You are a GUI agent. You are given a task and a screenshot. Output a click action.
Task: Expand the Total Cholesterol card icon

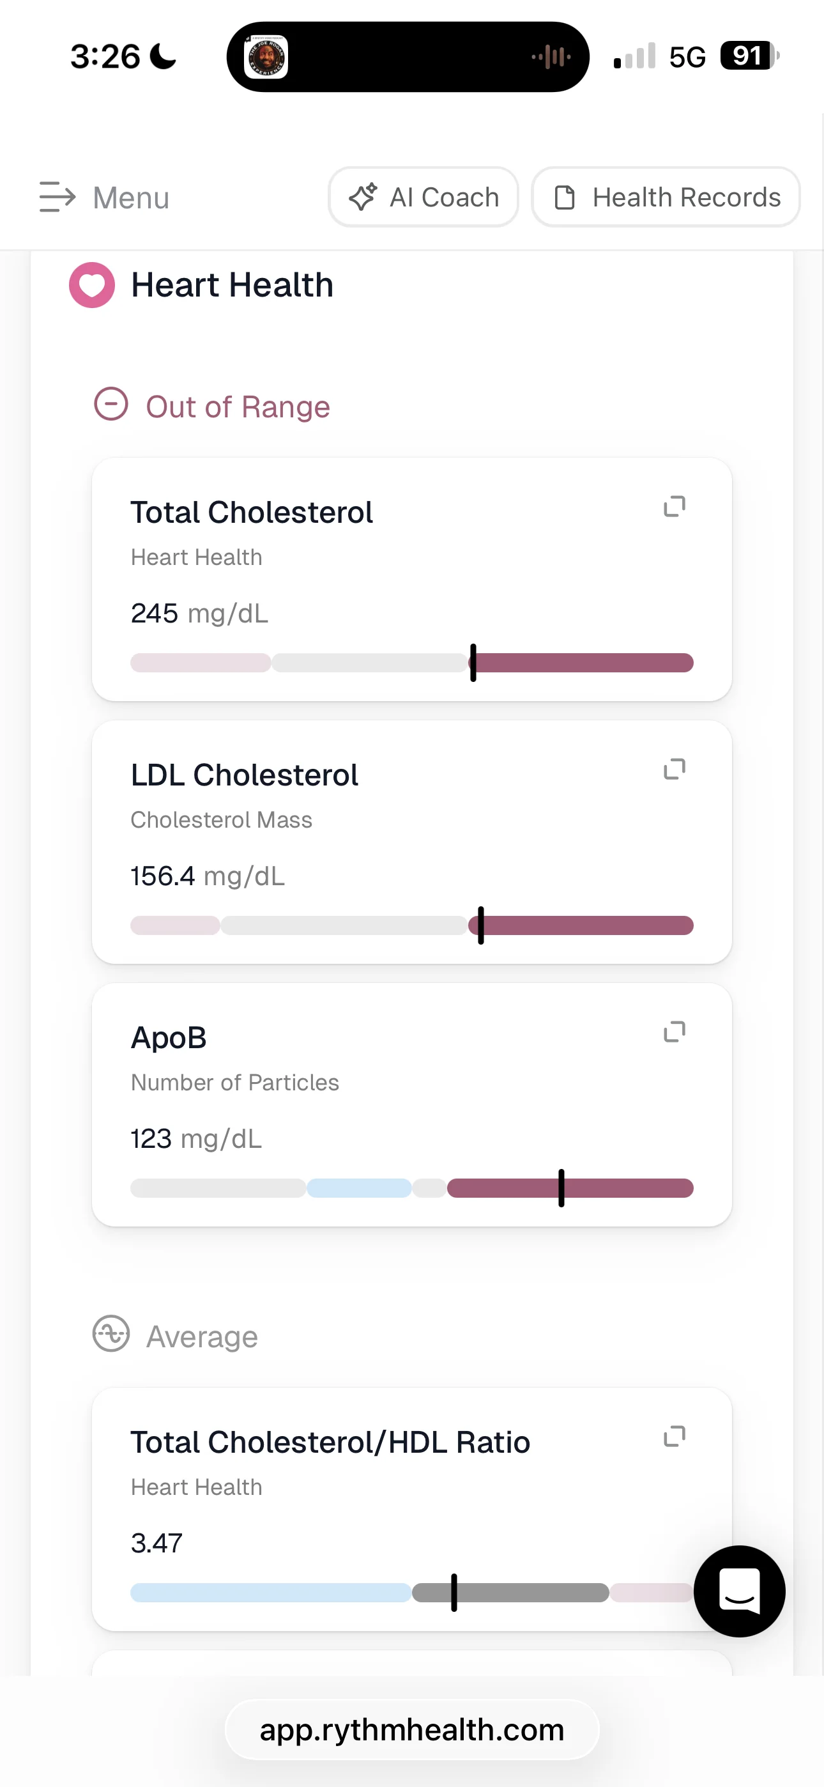pyautogui.click(x=674, y=506)
